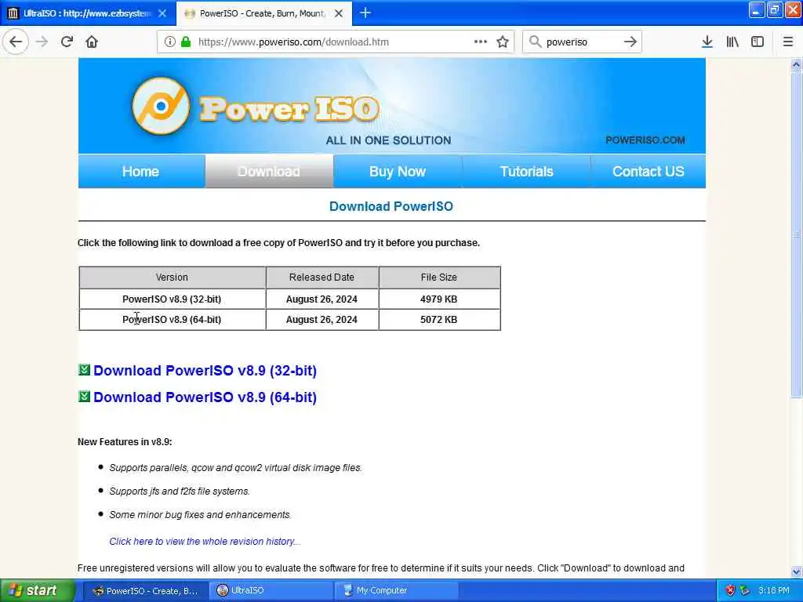This screenshot has height=602, width=803.
Task: Click the 'Some minor bug fixes' bullet
Action: pyautogui.click(x=200, y=514)
